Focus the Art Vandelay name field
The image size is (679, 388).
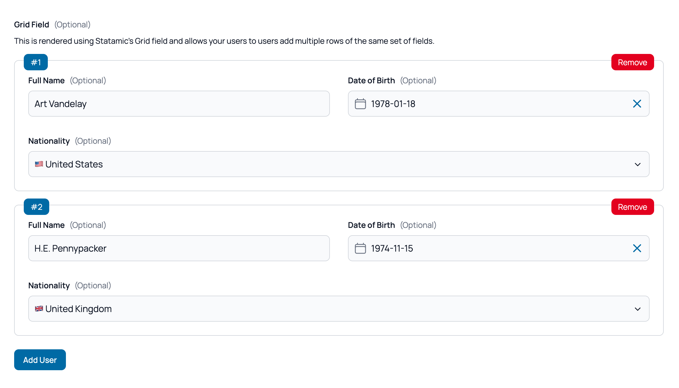[x=179, y=104]
